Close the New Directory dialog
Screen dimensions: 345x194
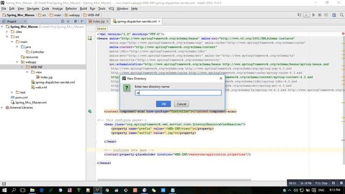point(221,78)
